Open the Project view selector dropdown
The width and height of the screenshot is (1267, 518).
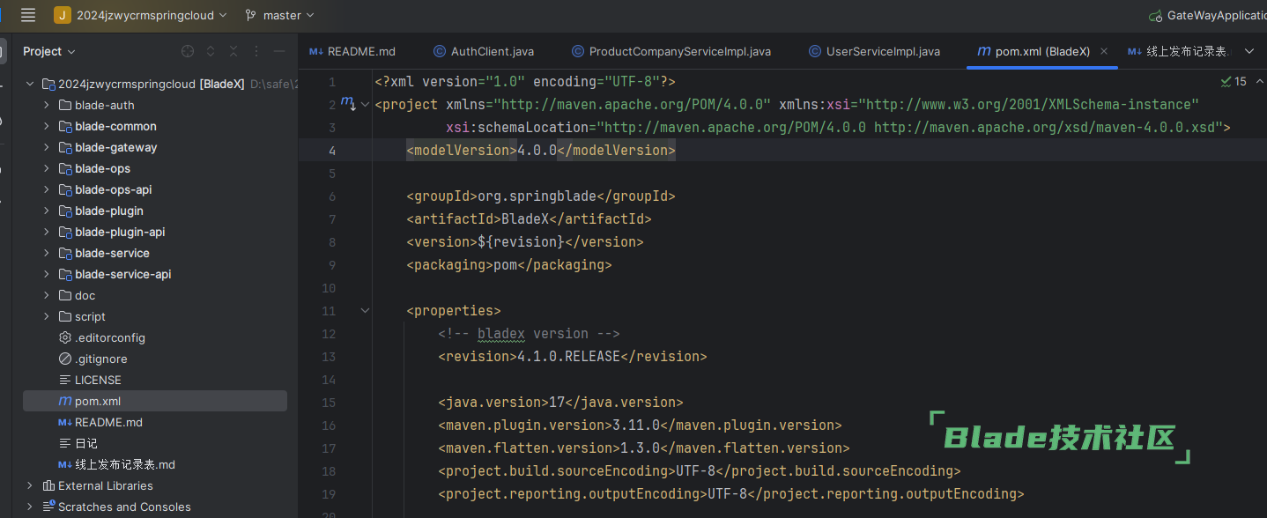point(49,51)
